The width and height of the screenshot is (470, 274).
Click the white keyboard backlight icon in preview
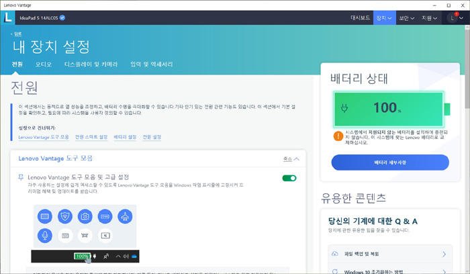pos(65,236)
